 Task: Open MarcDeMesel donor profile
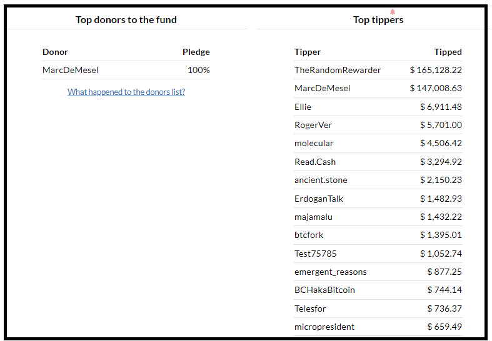click(70, 70)
